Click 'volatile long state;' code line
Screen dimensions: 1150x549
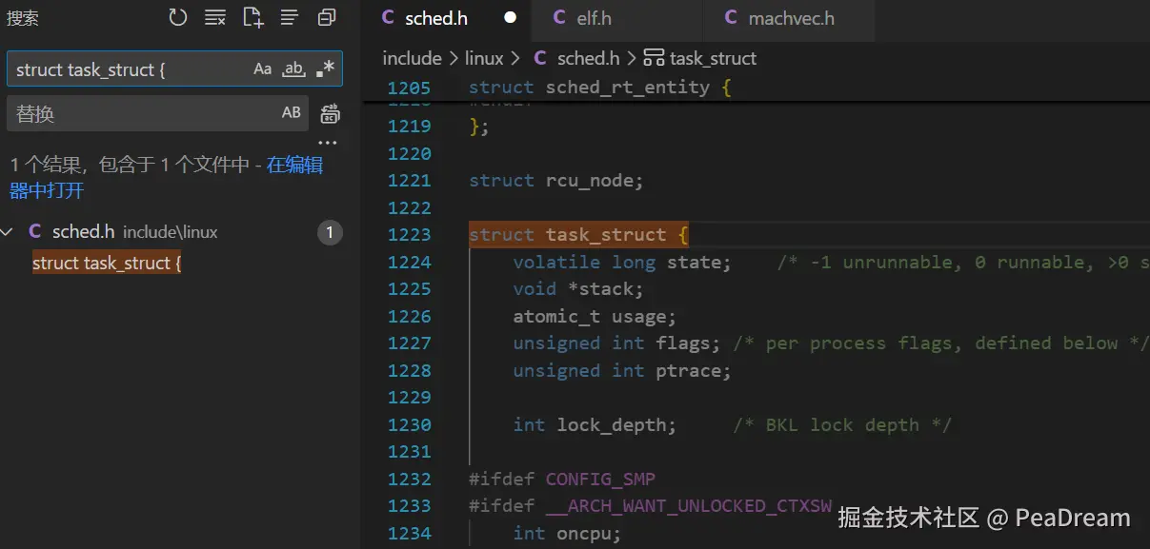tap(622, 263)
